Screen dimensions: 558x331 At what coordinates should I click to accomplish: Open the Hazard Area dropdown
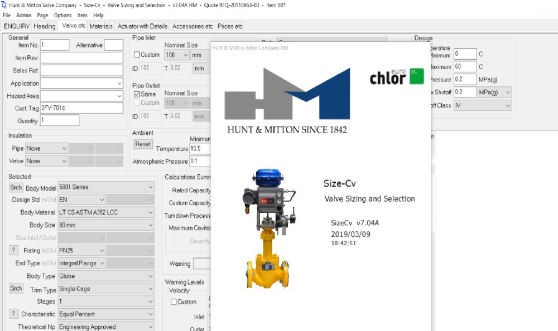(81, 96)
